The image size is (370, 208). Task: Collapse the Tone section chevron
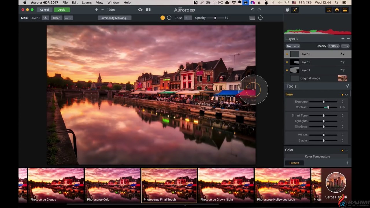[x=346, y=94]
